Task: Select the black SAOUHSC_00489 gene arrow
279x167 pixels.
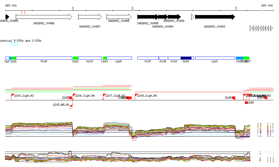Action: pos(147,17)
